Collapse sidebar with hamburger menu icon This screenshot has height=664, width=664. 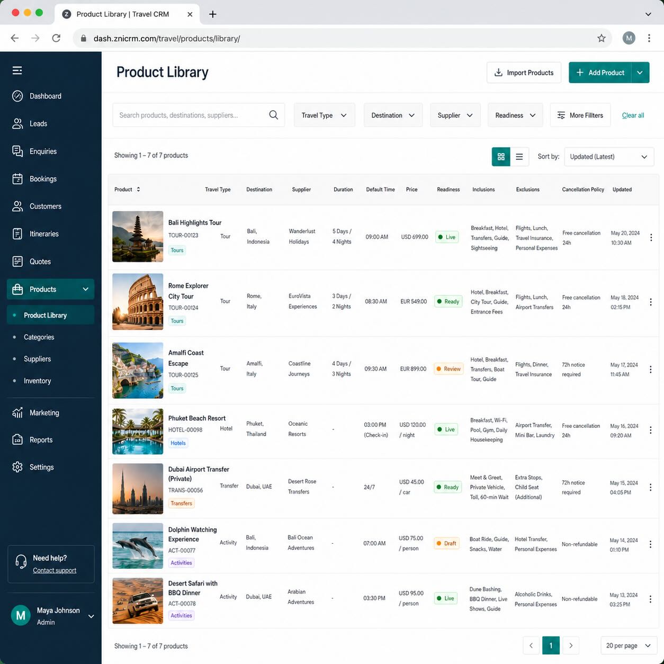17,70
